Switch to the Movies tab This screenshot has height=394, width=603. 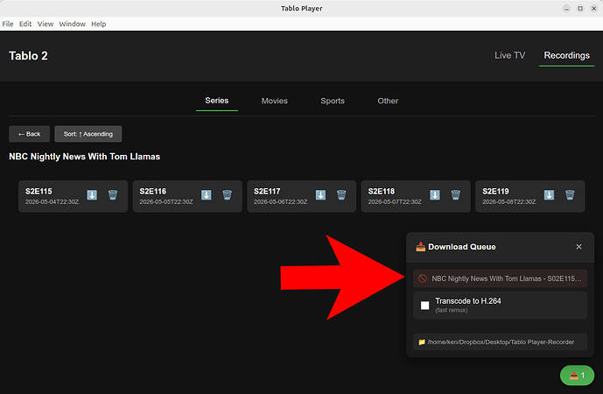point(275,101)
